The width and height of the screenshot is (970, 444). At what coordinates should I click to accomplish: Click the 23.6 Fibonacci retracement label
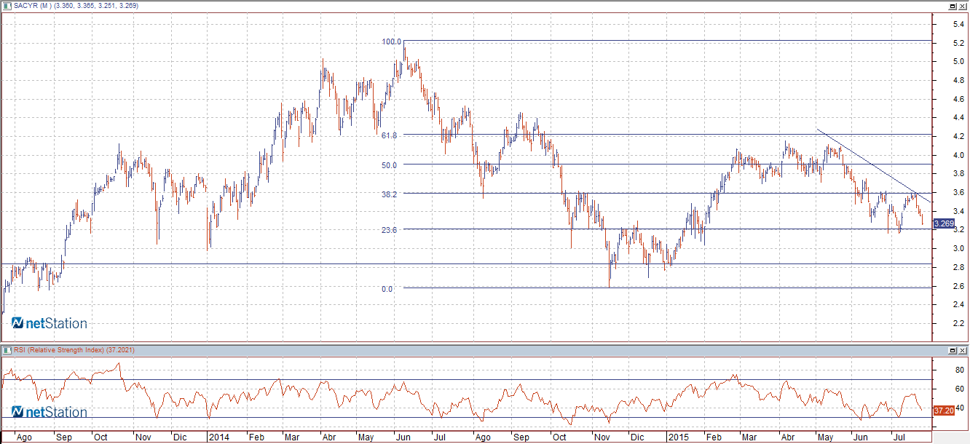coord(388,230)
